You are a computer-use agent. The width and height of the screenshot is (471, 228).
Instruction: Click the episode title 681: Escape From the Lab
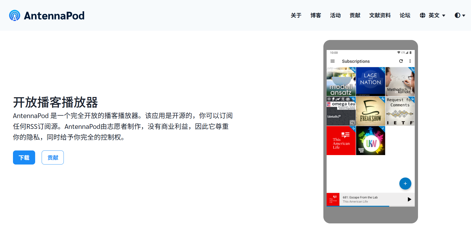click(360, 197)
